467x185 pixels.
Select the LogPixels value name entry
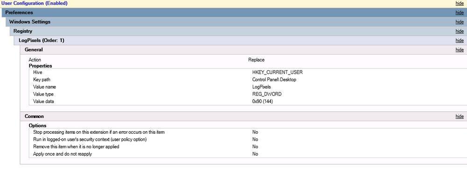261,87
